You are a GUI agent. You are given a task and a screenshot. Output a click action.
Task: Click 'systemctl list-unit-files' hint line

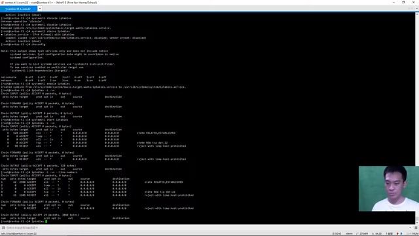[63, 64]
